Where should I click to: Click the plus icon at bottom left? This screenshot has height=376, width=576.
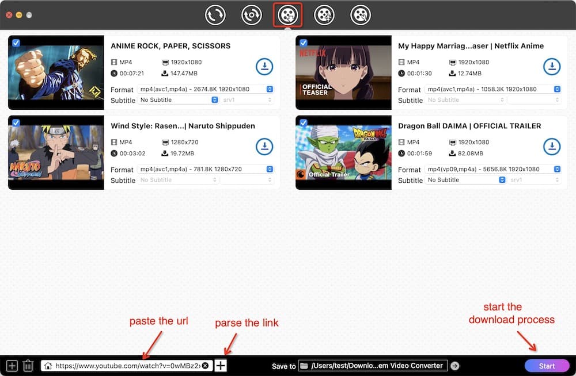[x=13, y=365]
